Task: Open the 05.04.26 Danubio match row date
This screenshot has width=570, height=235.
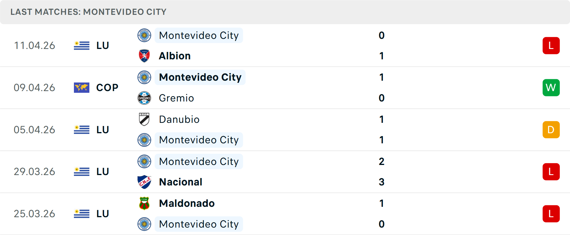Action: click(x=34, y=130)
